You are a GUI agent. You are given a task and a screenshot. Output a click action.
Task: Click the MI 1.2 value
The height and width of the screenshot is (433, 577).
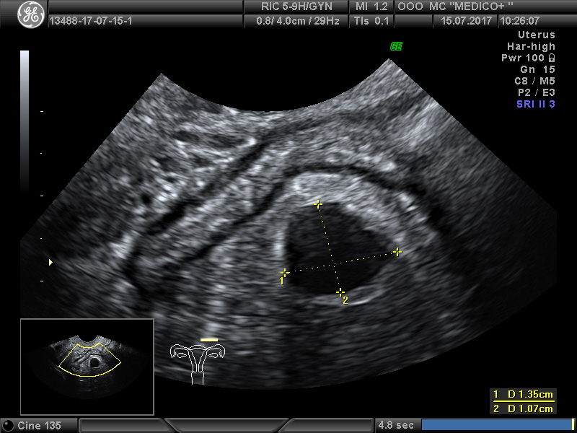(x=371, y=6)
